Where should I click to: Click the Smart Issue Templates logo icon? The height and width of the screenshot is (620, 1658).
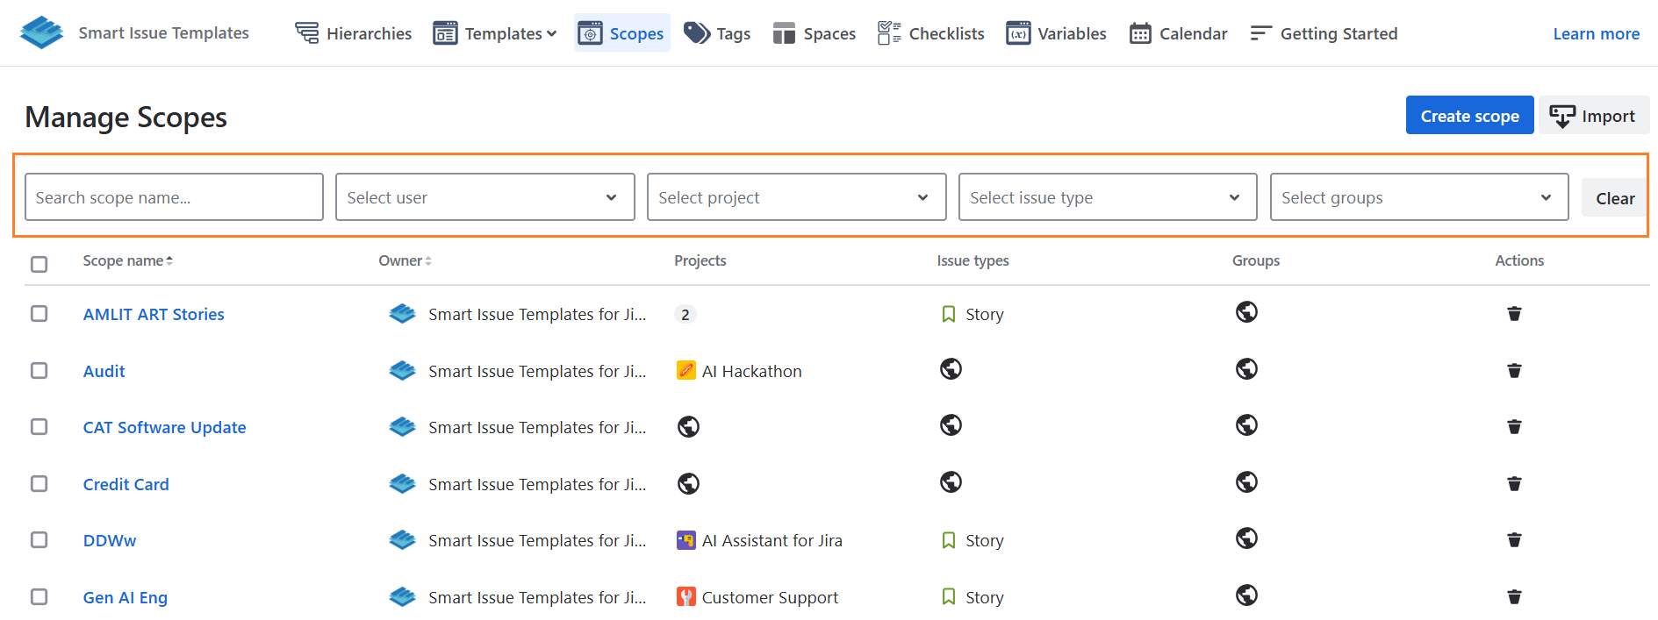point(41,32)
